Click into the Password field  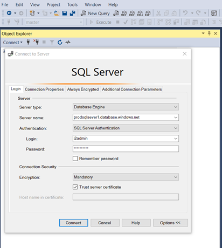[x=126, y=149]
